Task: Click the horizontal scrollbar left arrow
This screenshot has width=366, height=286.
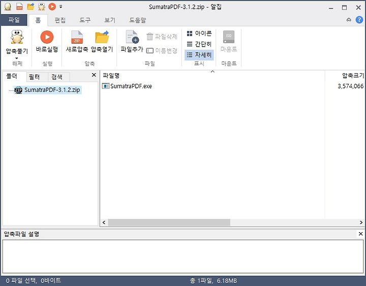Action: pyautogui.click(x=104, y=223)
